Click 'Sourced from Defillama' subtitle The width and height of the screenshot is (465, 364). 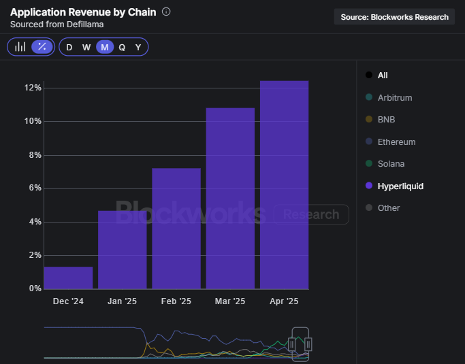coord(57,24)
